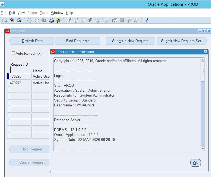
Task: Open the Help menu
Action: [70, 13]
